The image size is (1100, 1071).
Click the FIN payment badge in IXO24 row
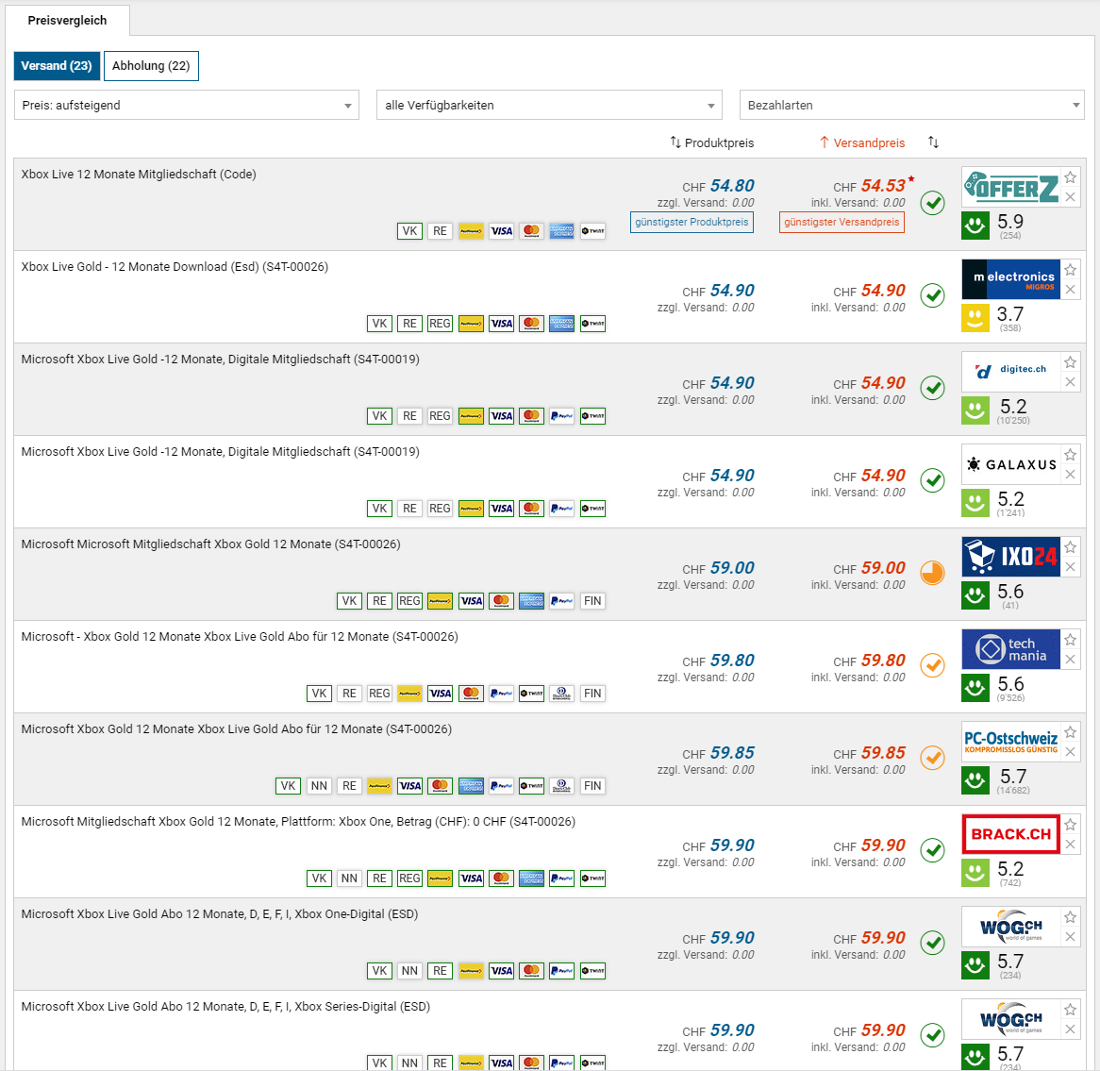click(592, 601)
